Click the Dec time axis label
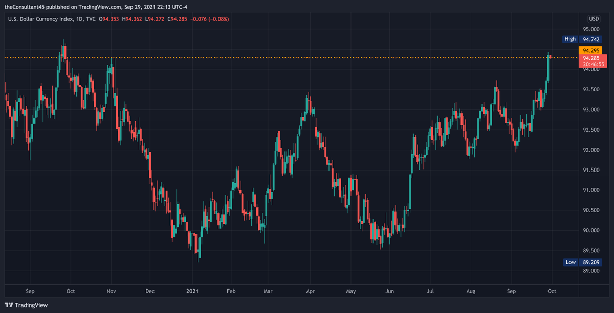Screen dimensions: 614x313 [150, 291]
